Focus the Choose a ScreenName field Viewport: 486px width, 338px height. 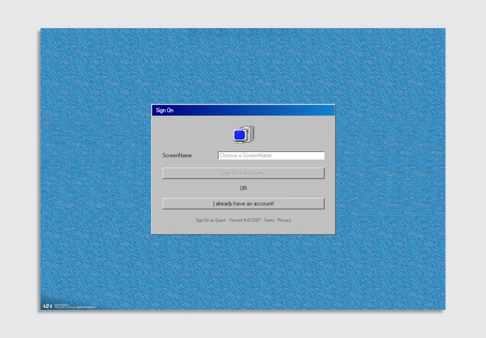pos(271,155)
